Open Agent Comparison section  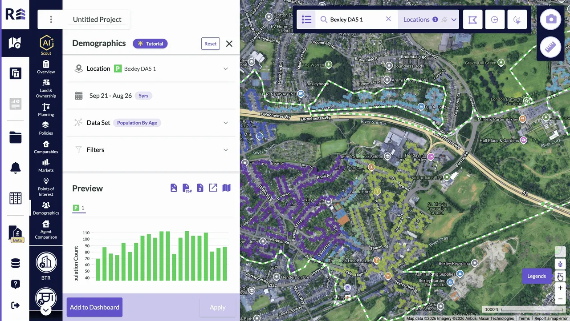(x=46, y=229)
